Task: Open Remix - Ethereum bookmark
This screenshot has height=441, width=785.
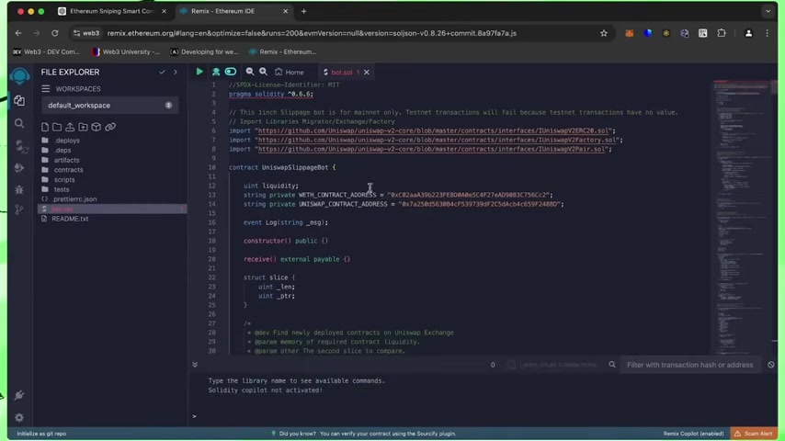Action: tap(283, 51)
